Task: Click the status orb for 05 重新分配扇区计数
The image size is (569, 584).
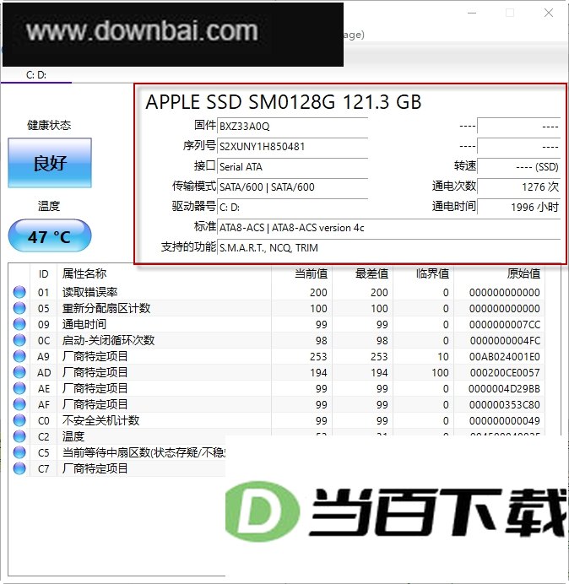Action: click(19, 308)
